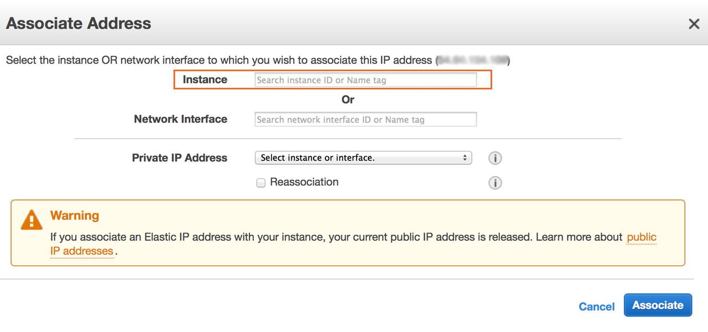
Task: Click the Instance search field
Action: (365, 80)
